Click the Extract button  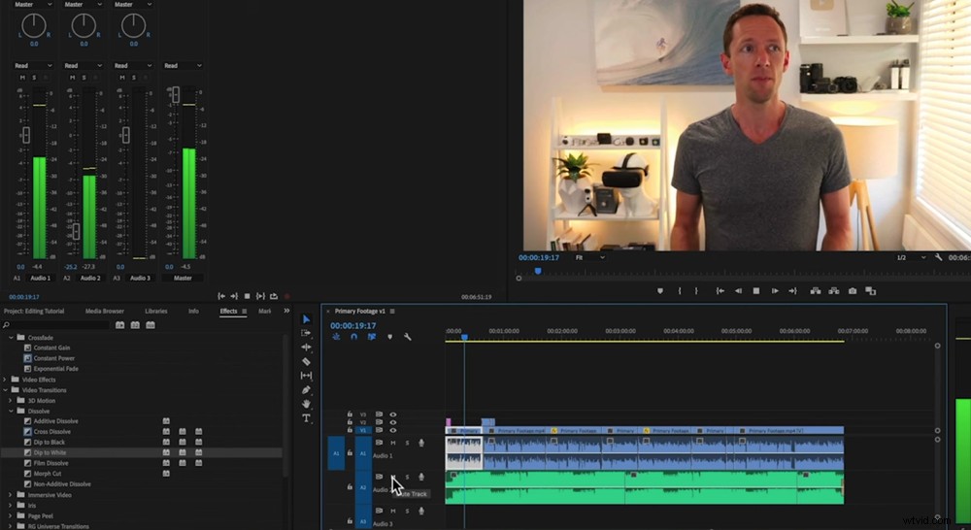[834, 291]
